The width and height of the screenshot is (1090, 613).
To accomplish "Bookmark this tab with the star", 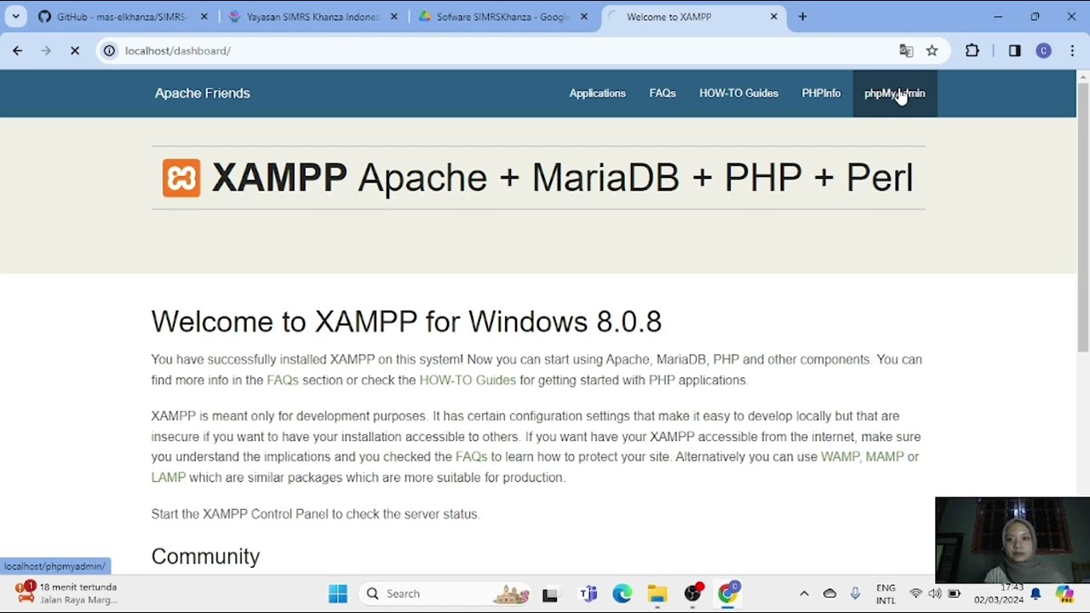I will (932, 51).
